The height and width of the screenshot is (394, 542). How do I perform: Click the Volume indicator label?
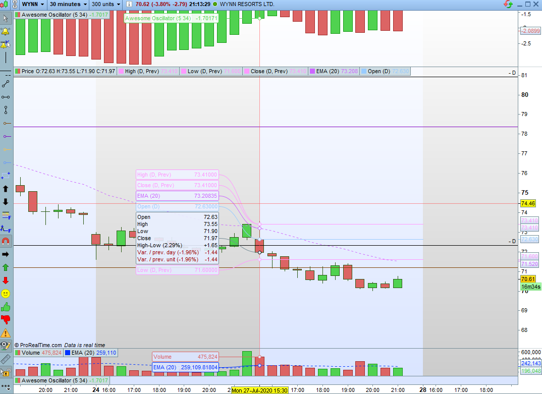click(x=38, y=353)
